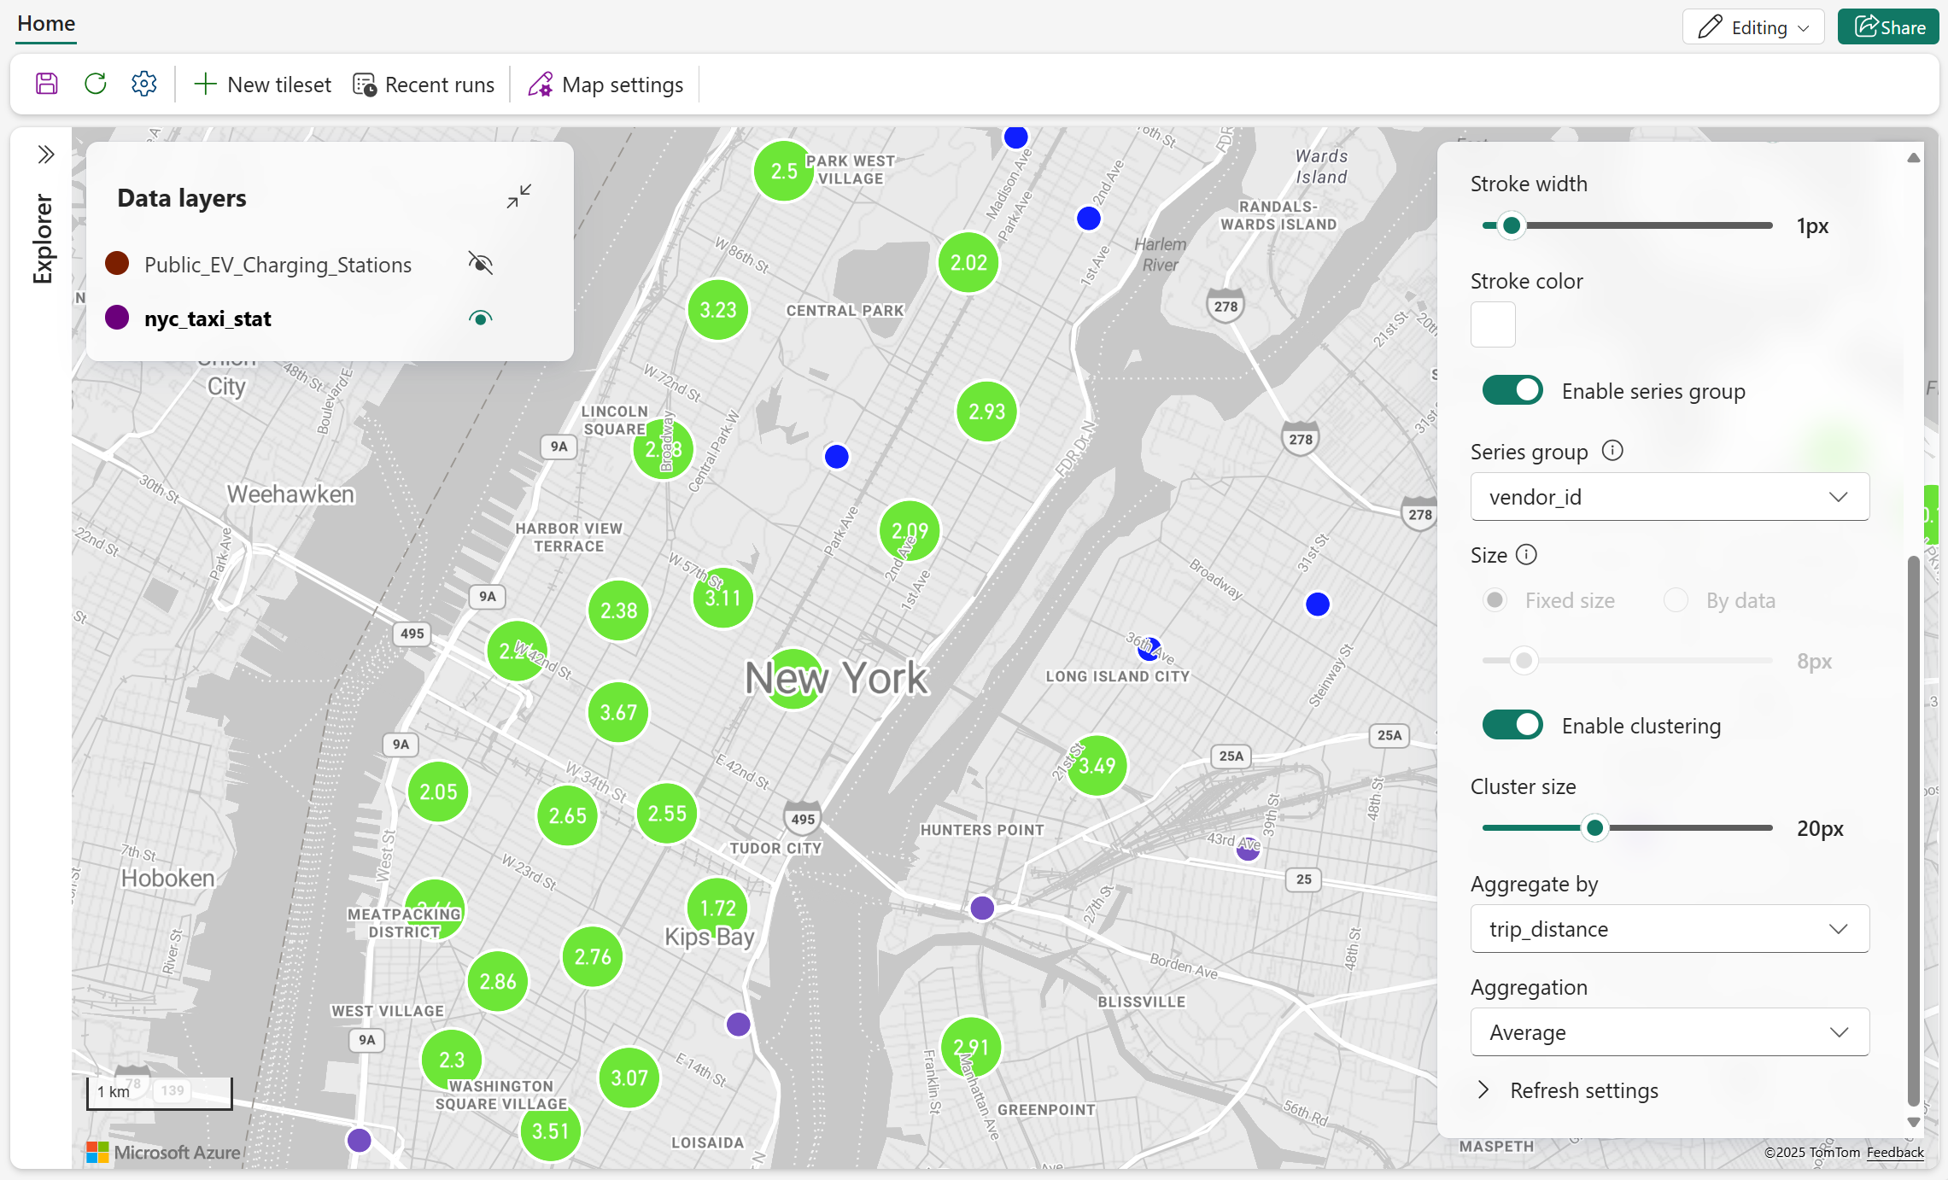Click the Size info icon
This screenshot has width=1948, height=1180.
tap(1526, 555)
